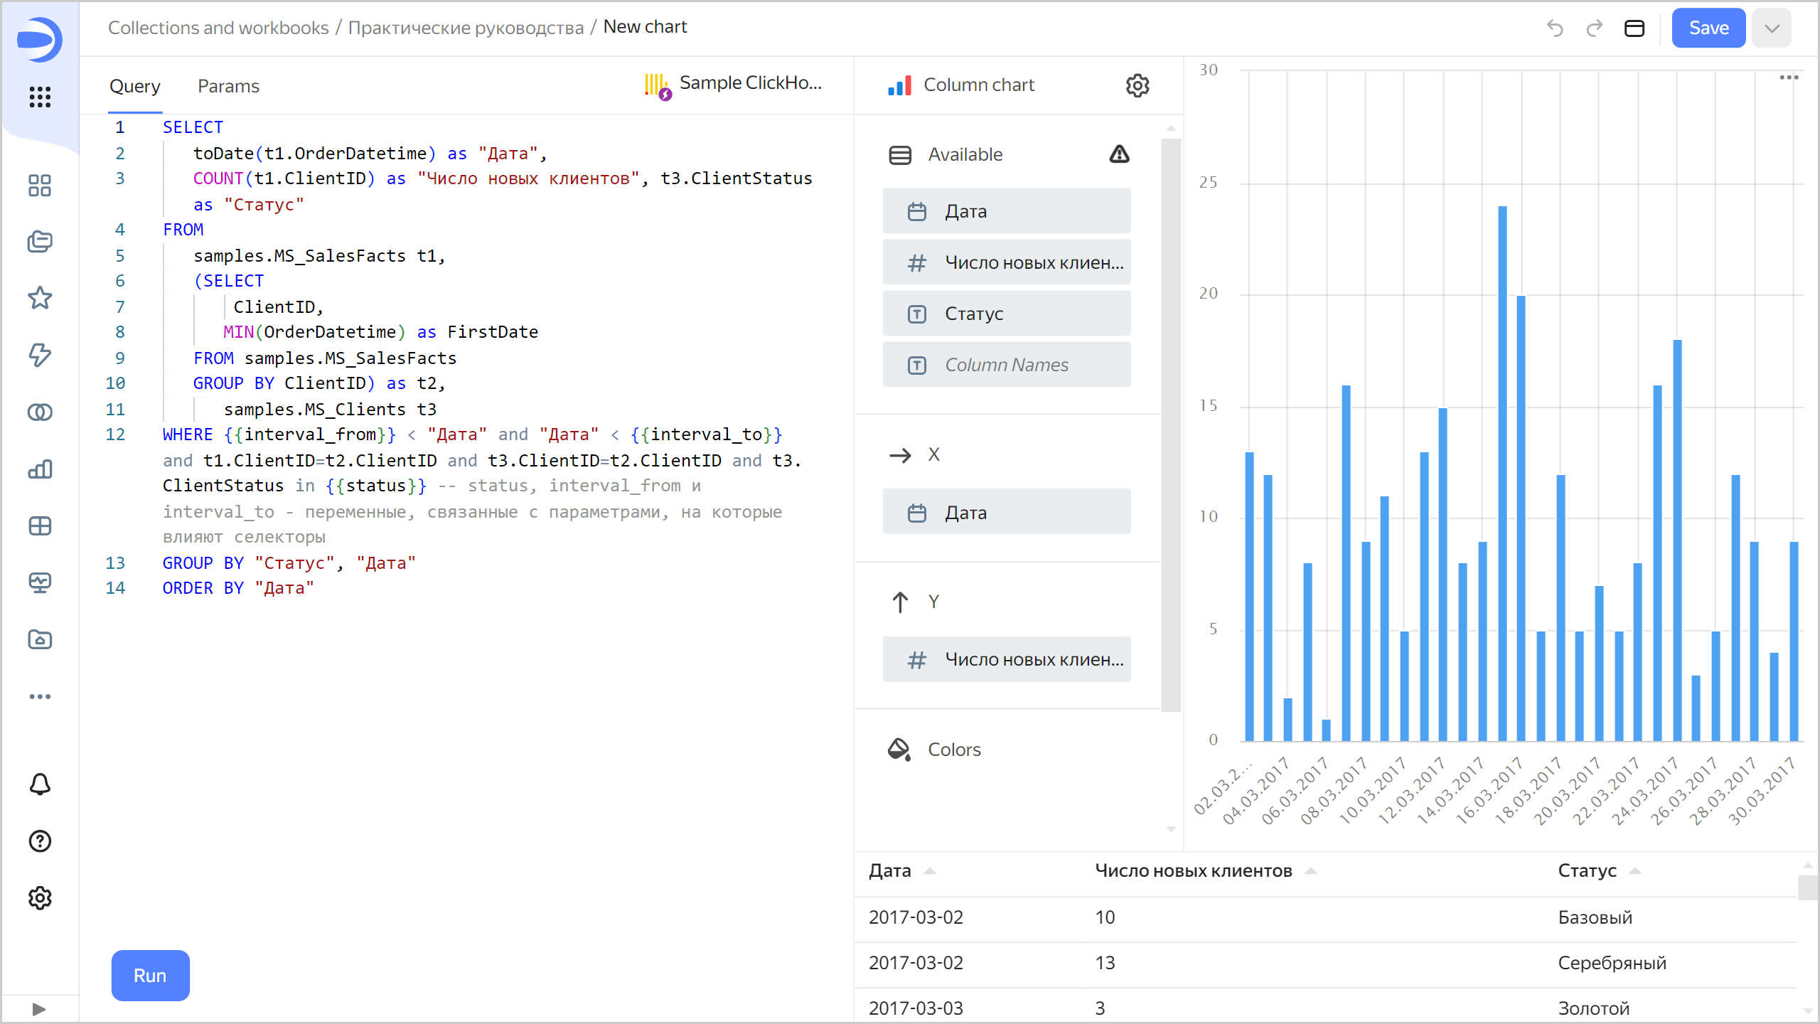Open the Collections sidebar icon
The width and height of the screenshot is (1820, 1024).
coord(40,242)
